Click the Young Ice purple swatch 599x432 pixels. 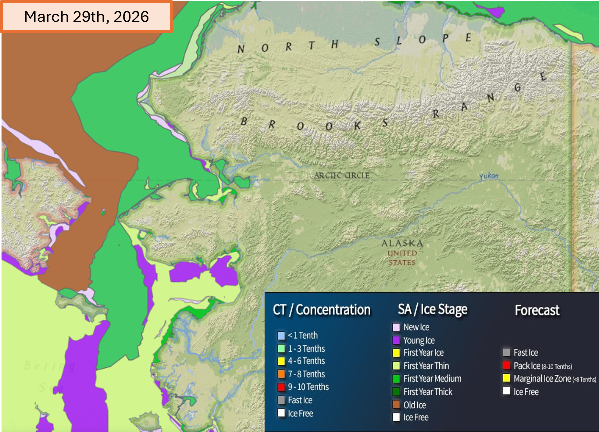click(396, 340)
